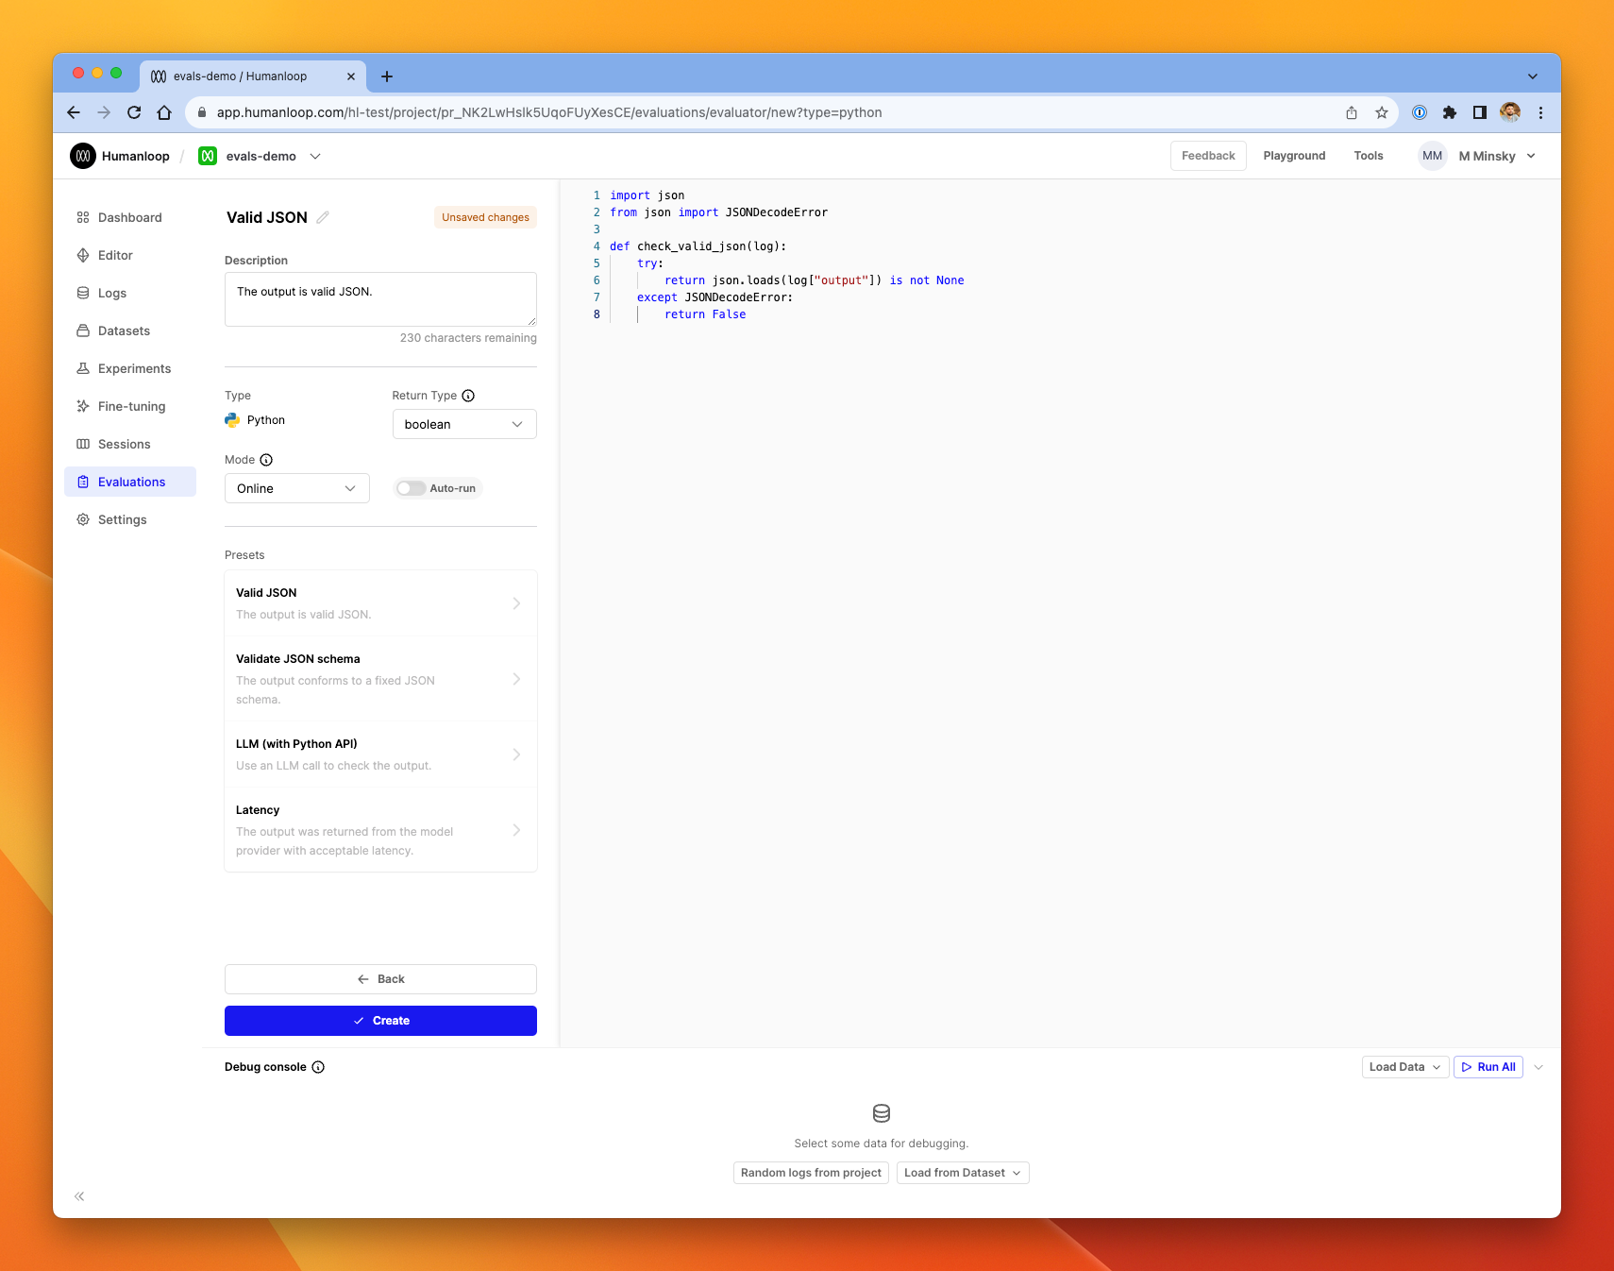Open the Experiments section
Viewport: 1614px width, 1271px height.
[133, 368]
